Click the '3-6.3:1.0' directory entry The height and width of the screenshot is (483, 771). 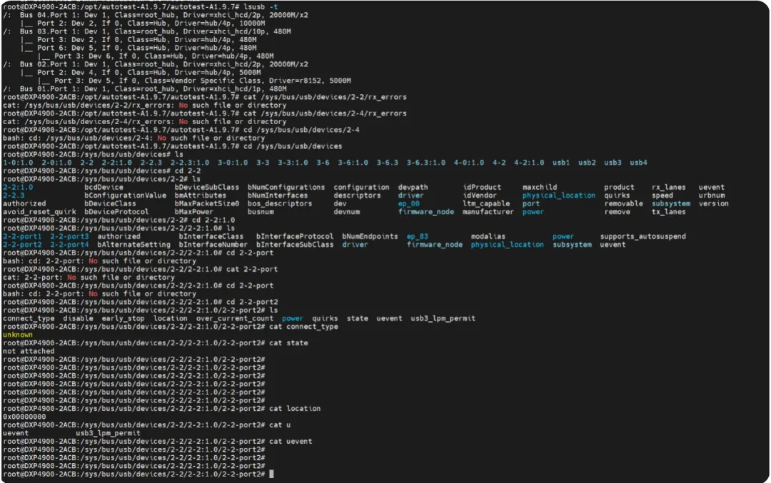(x=425, y=163)
